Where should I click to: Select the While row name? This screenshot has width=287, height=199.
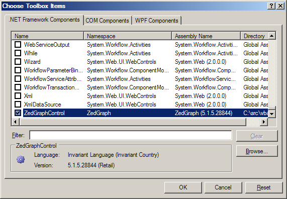[x=31, y=53]
